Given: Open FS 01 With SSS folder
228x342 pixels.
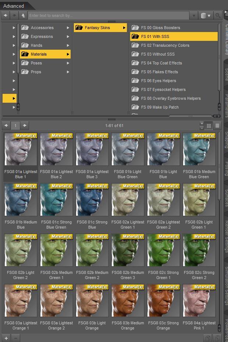Looking at the screenshot, I should (174, 36).
